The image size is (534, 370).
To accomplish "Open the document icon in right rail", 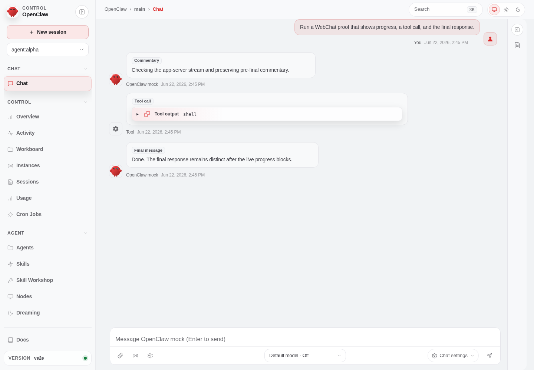I will (x=517, y=45).
